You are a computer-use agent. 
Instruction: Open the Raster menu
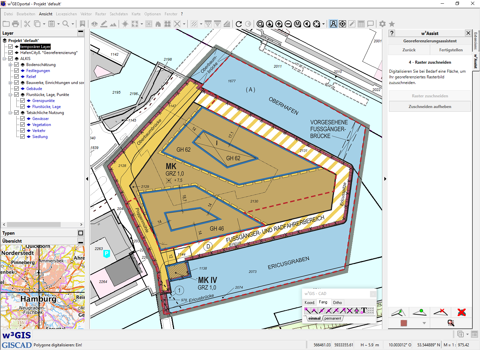tap(101, 14)
